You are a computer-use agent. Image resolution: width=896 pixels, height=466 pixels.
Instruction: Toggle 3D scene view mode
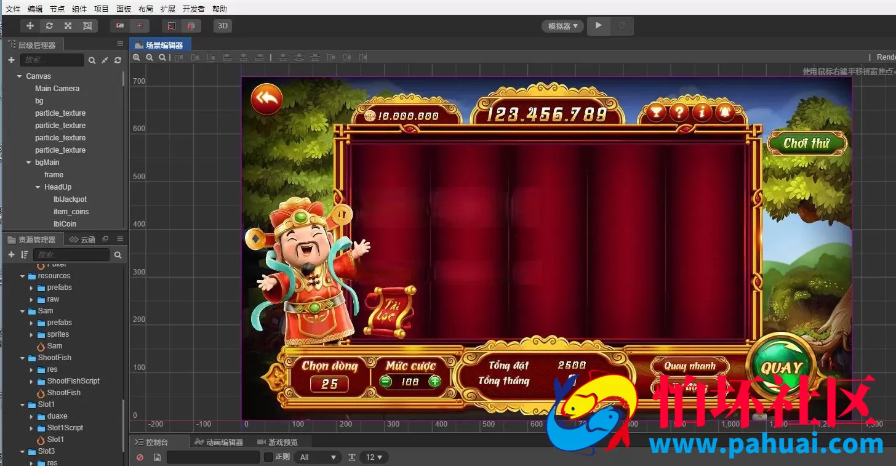point(223,26)
